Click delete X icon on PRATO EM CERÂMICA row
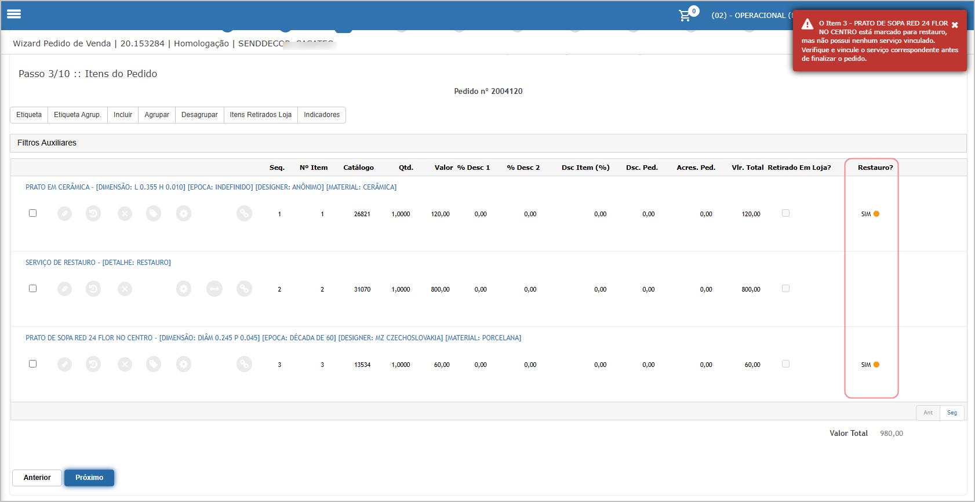Viewport: 975px width, 502px height. coord(125,214)
